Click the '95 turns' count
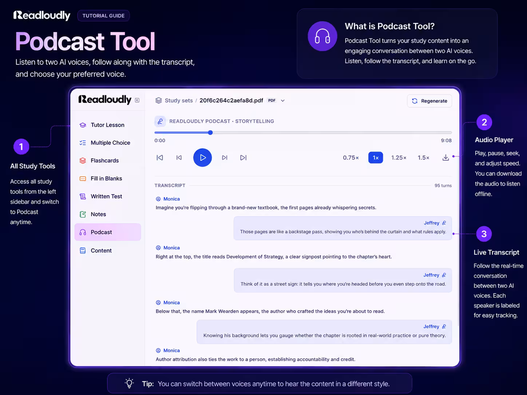The width and height of the screenshot is (527, 395). coord(443,185)
